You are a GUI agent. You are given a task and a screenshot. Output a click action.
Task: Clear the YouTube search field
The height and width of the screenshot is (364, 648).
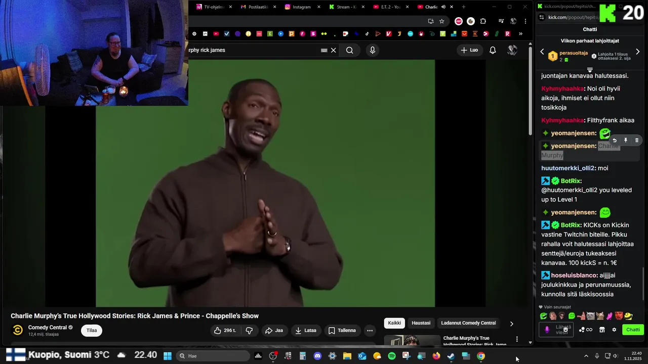(x=334, y=50)
